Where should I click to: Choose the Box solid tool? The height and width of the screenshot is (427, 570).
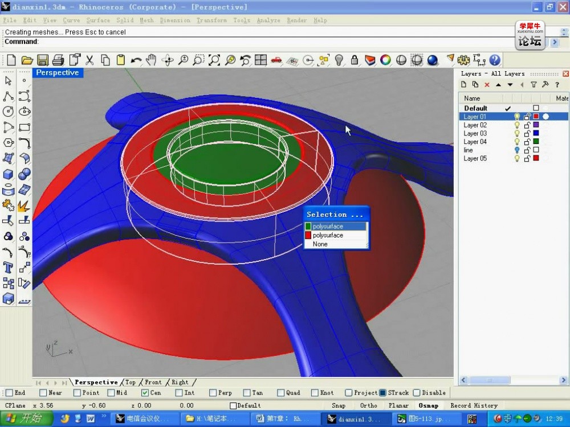tap(9, 174)
